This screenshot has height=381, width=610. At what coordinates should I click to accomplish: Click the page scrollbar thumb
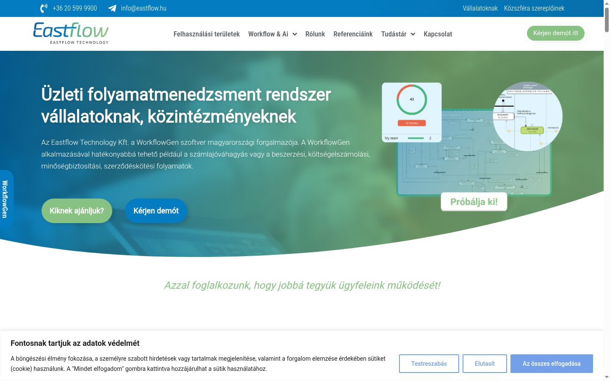click(607, 19)
